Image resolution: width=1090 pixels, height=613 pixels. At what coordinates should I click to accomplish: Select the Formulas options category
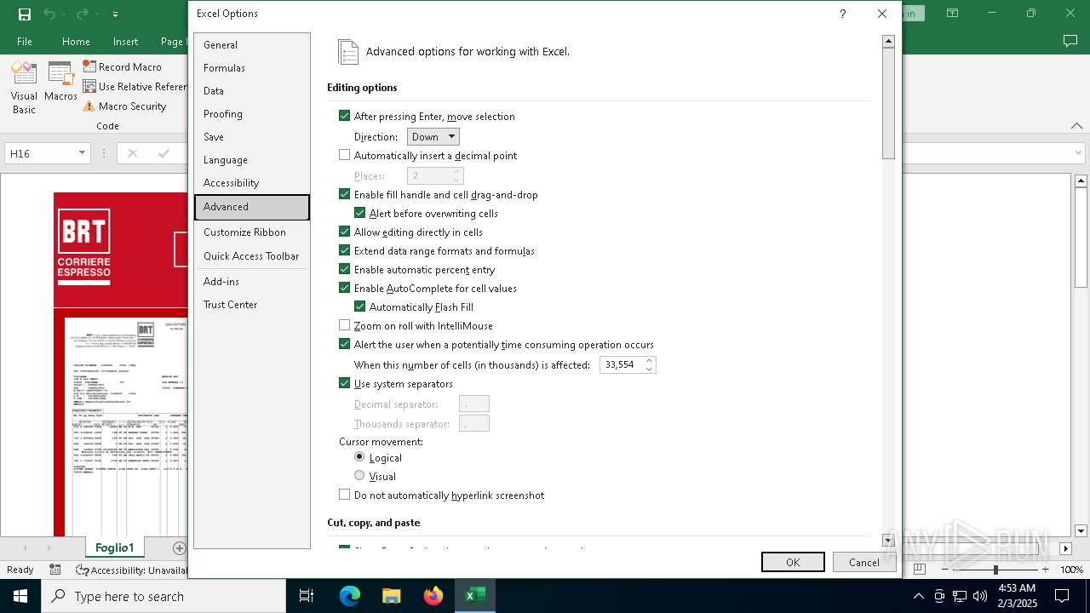(x=252, y=68)
